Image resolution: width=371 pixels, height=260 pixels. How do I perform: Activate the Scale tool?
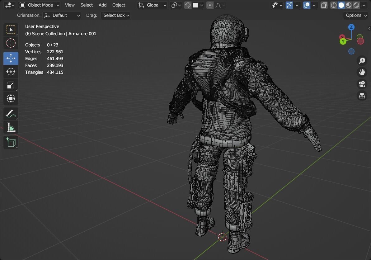[11, 85]
